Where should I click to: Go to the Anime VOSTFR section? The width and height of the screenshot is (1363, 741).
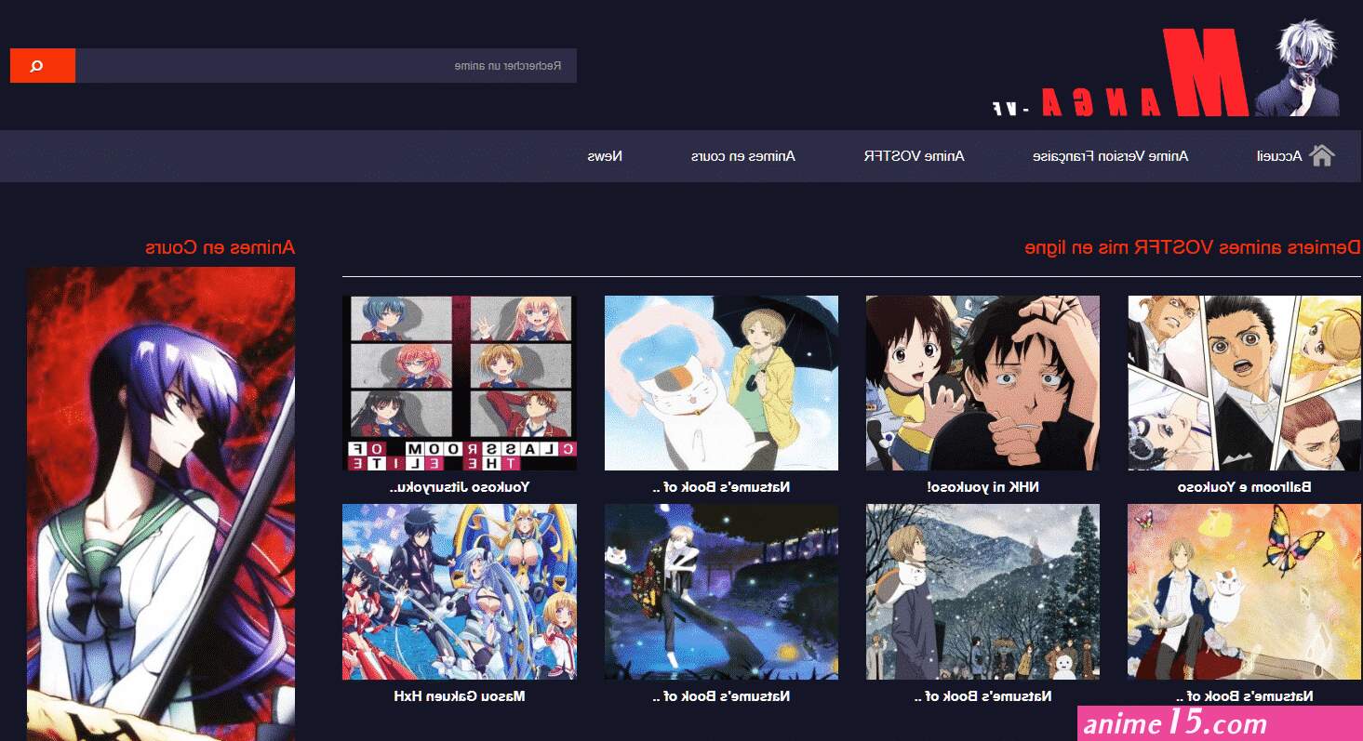915,156
